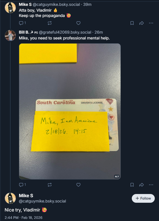Image resolution: width=159 pixels, height=221 pixels.
Task: Repost Mike S's propaganda post
Action: (50, 23)
